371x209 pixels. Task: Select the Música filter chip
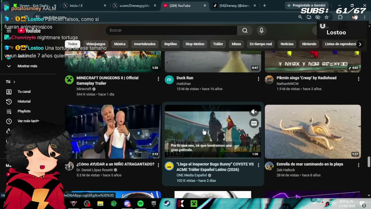point(120,44)
